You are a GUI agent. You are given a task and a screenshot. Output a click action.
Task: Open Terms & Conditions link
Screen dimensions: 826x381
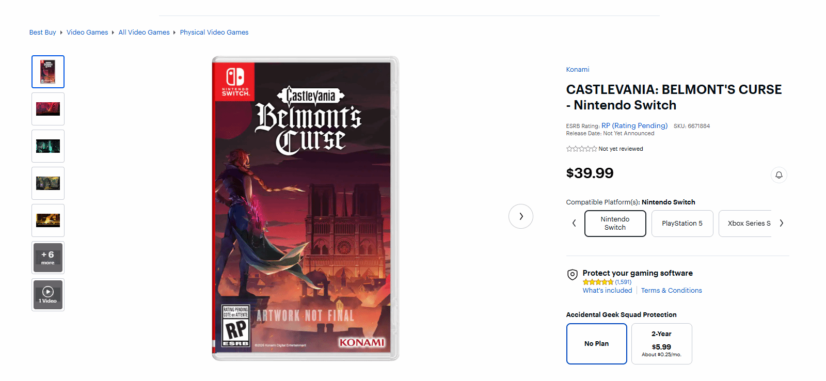pyautogui.click(x=671, y=291)
